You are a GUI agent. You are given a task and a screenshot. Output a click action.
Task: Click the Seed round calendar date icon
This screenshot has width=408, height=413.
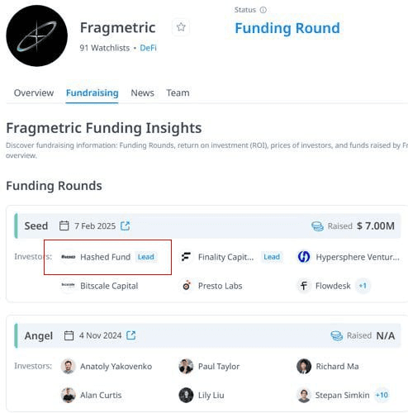click(64, 225)
